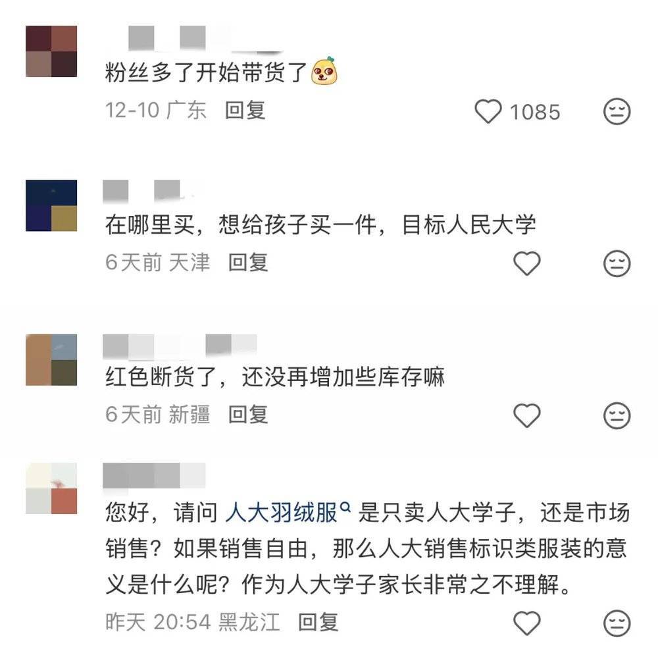Like the 红色断货了 comment from 新疆
Image resolution: width=658 pixels, height=651 pixels.
click(527, 415)
